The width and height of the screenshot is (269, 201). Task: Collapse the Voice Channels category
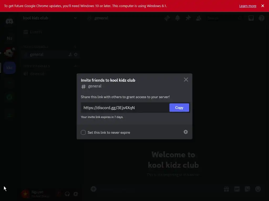(x=36, y=66)
